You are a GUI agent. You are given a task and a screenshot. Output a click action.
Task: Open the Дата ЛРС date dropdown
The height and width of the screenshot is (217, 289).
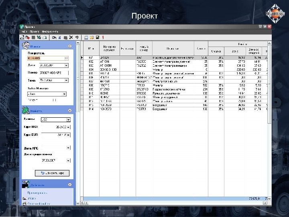tap(68, 148)
